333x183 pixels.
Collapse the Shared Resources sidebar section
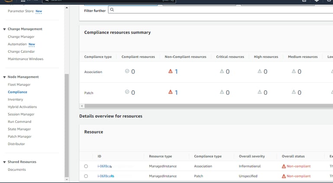[x=4, y=162]
